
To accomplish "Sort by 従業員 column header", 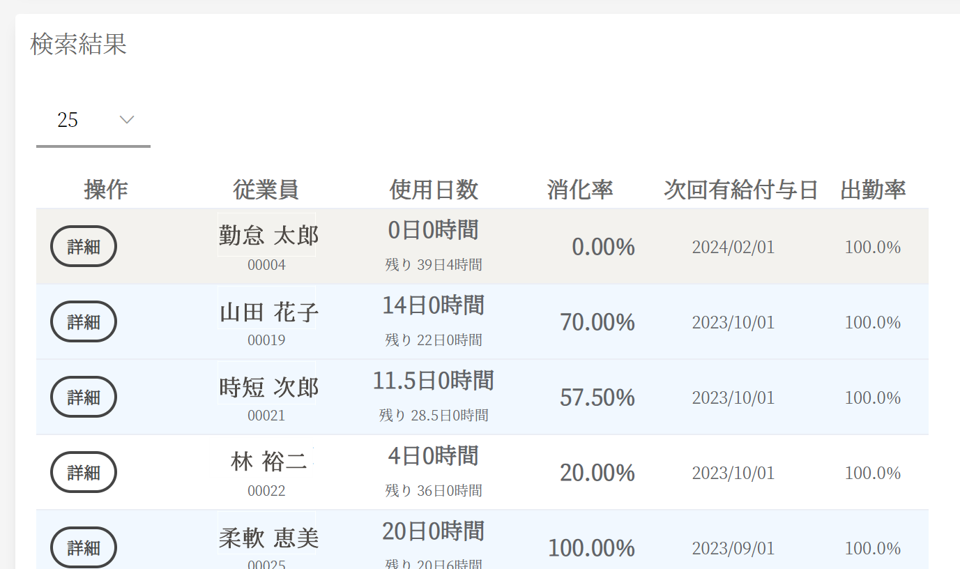I will tap(266, 190).
